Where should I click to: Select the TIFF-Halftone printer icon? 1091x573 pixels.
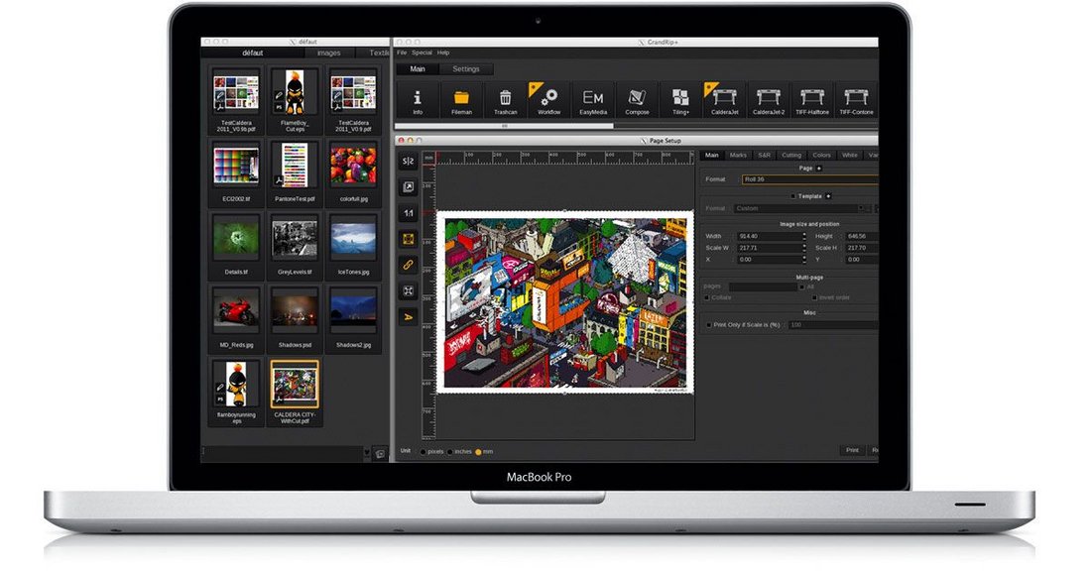coord(812,100)
